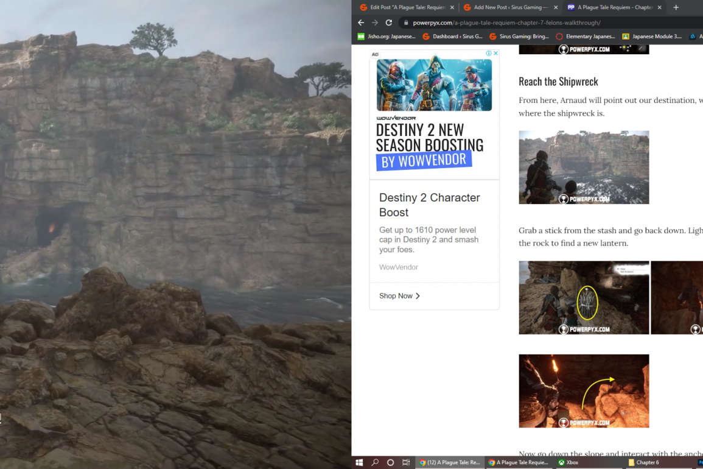Image resolution: width=703 pixels, height=469 pixels.
Task: Open the circled lantern screenshot thumbnail
Action: click(x=584, y=298)
